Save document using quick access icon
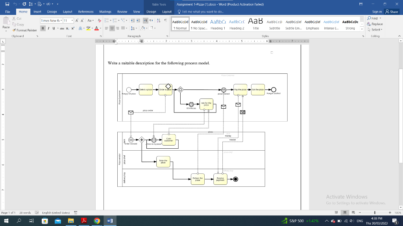The width and height of the screenshot is (403, 226). click(x=7, y=4)
